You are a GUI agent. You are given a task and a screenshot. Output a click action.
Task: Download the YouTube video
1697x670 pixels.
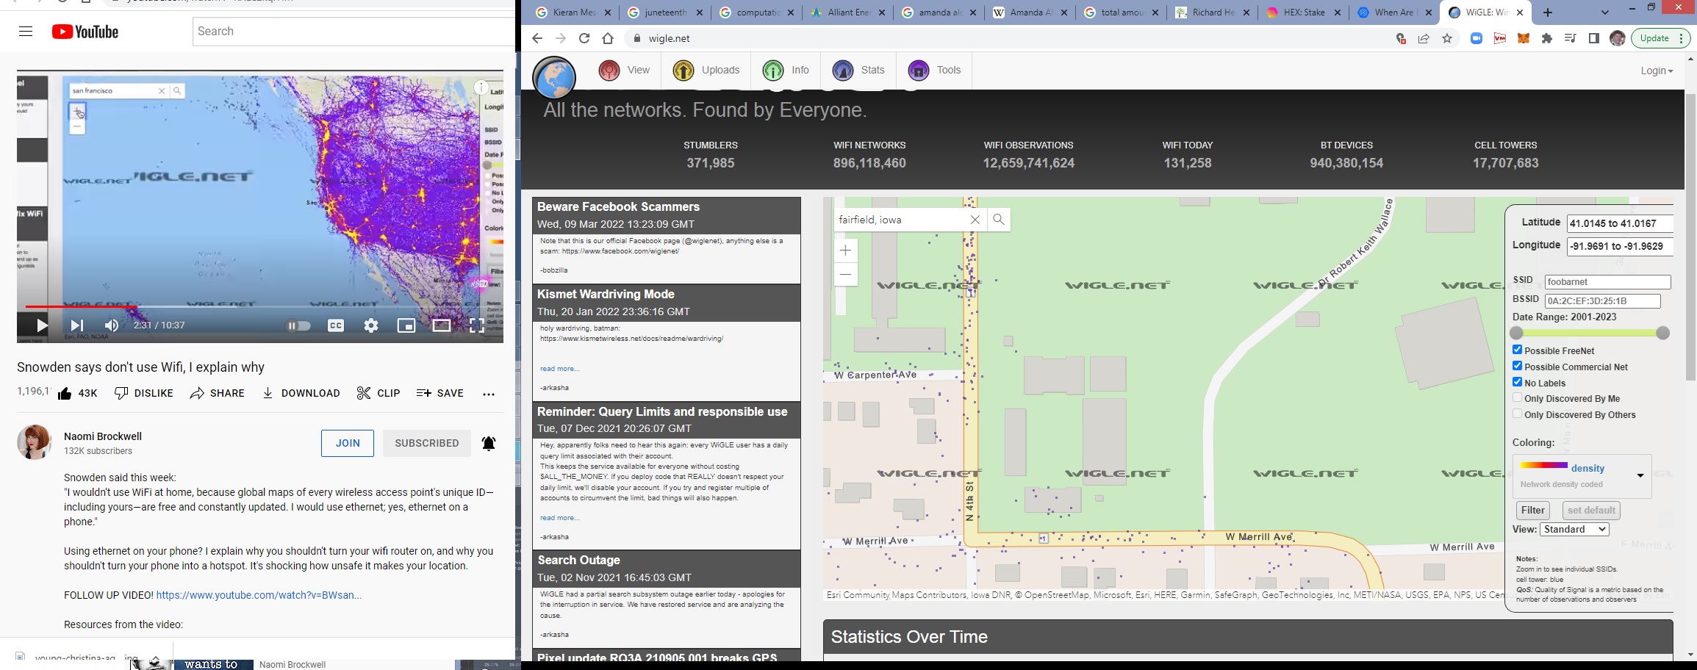pos(301,394)
